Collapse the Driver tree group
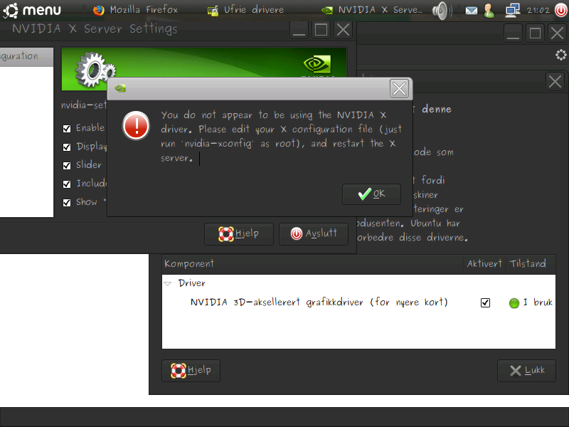This screenshot has width=569, height=427. point(167,283)
